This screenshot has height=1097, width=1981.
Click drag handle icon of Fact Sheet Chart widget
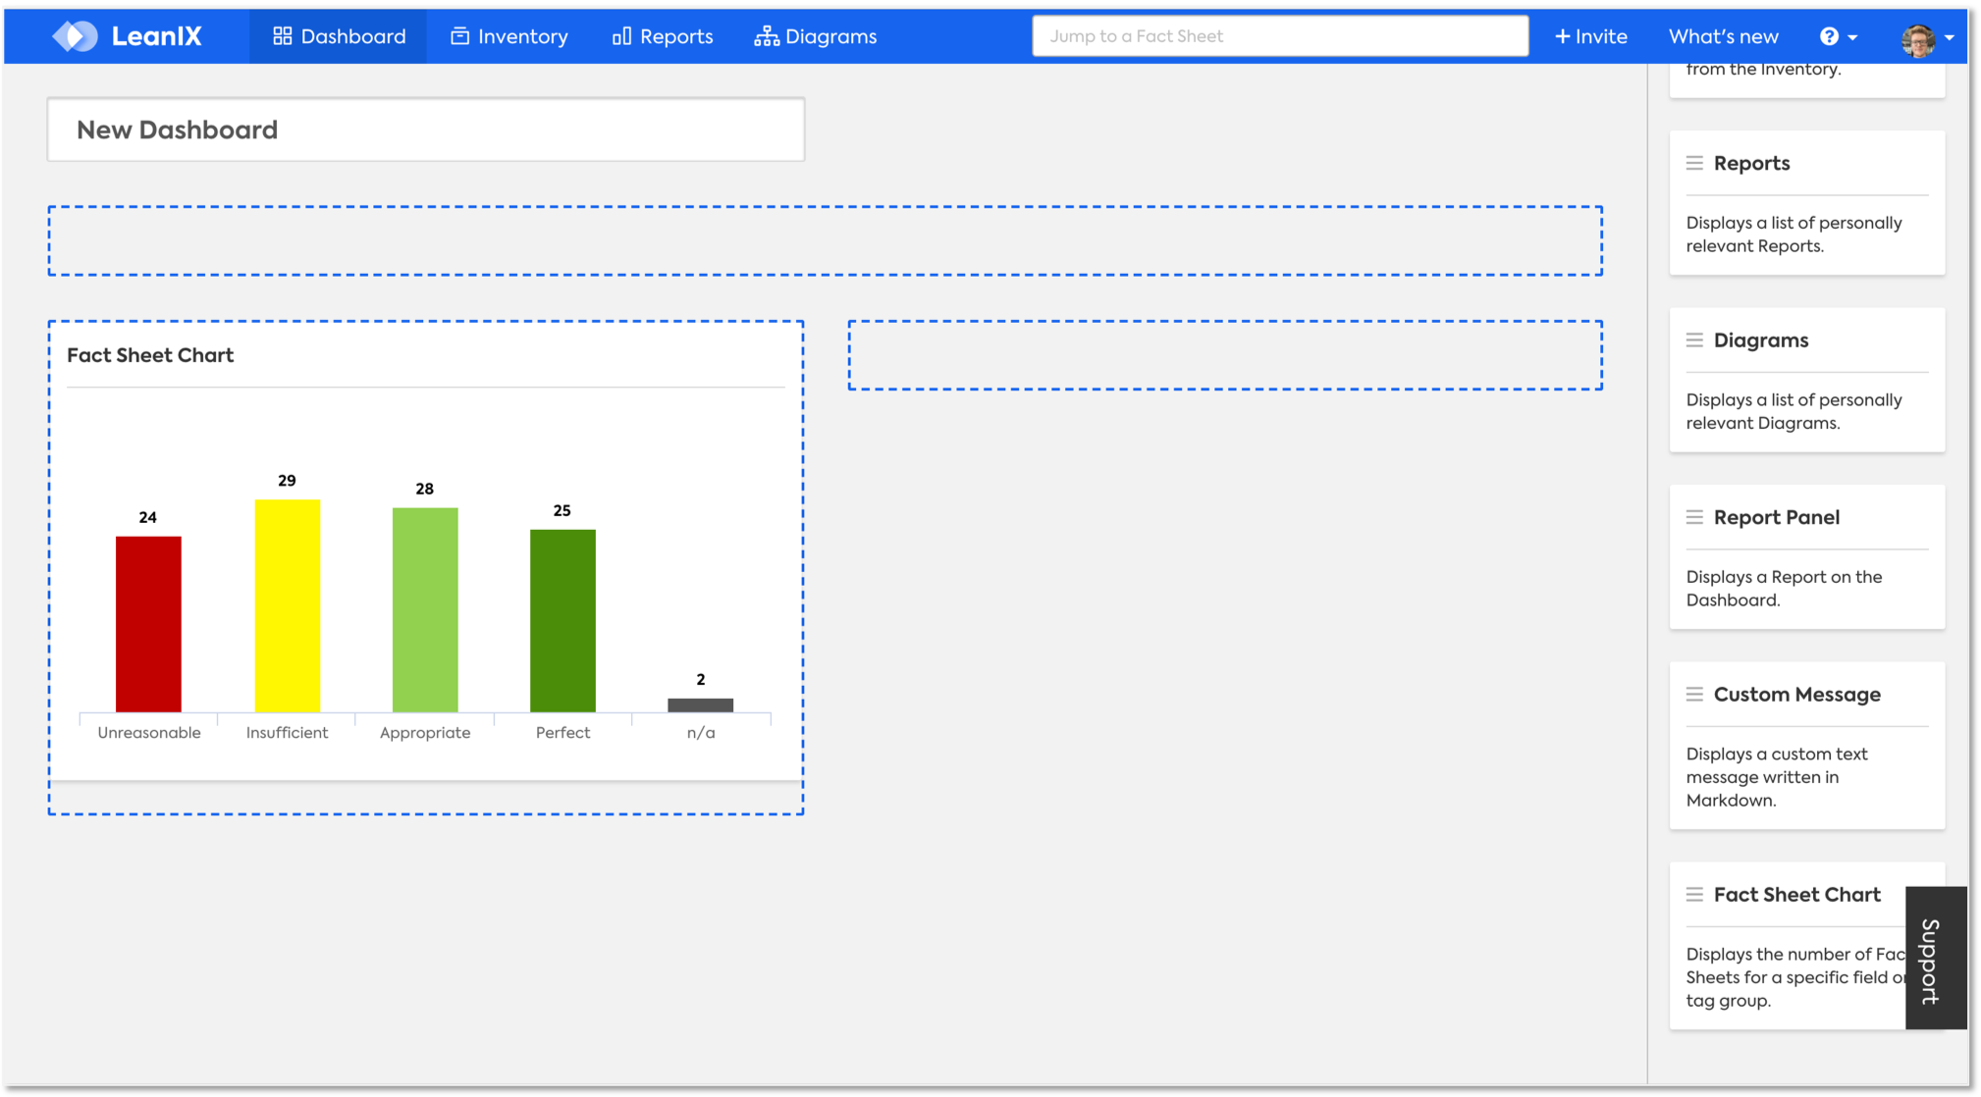point(1694,895)
